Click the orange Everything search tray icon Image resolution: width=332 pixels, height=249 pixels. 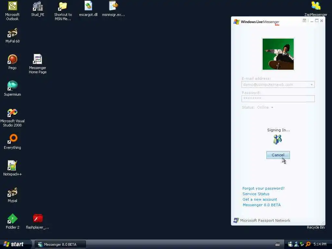point(308,244)
